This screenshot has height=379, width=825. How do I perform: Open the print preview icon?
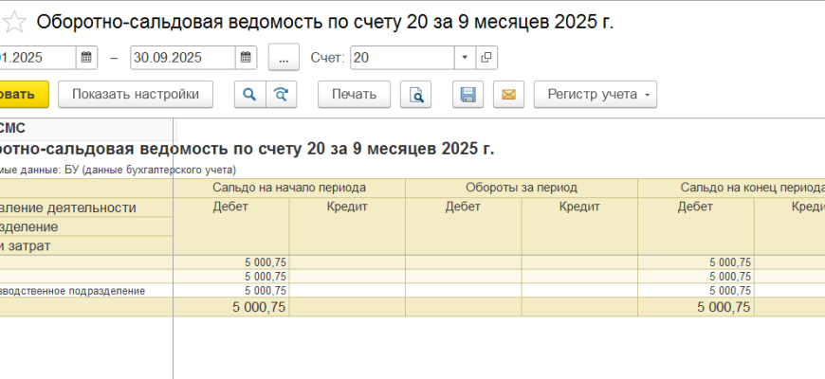point(415,94)
